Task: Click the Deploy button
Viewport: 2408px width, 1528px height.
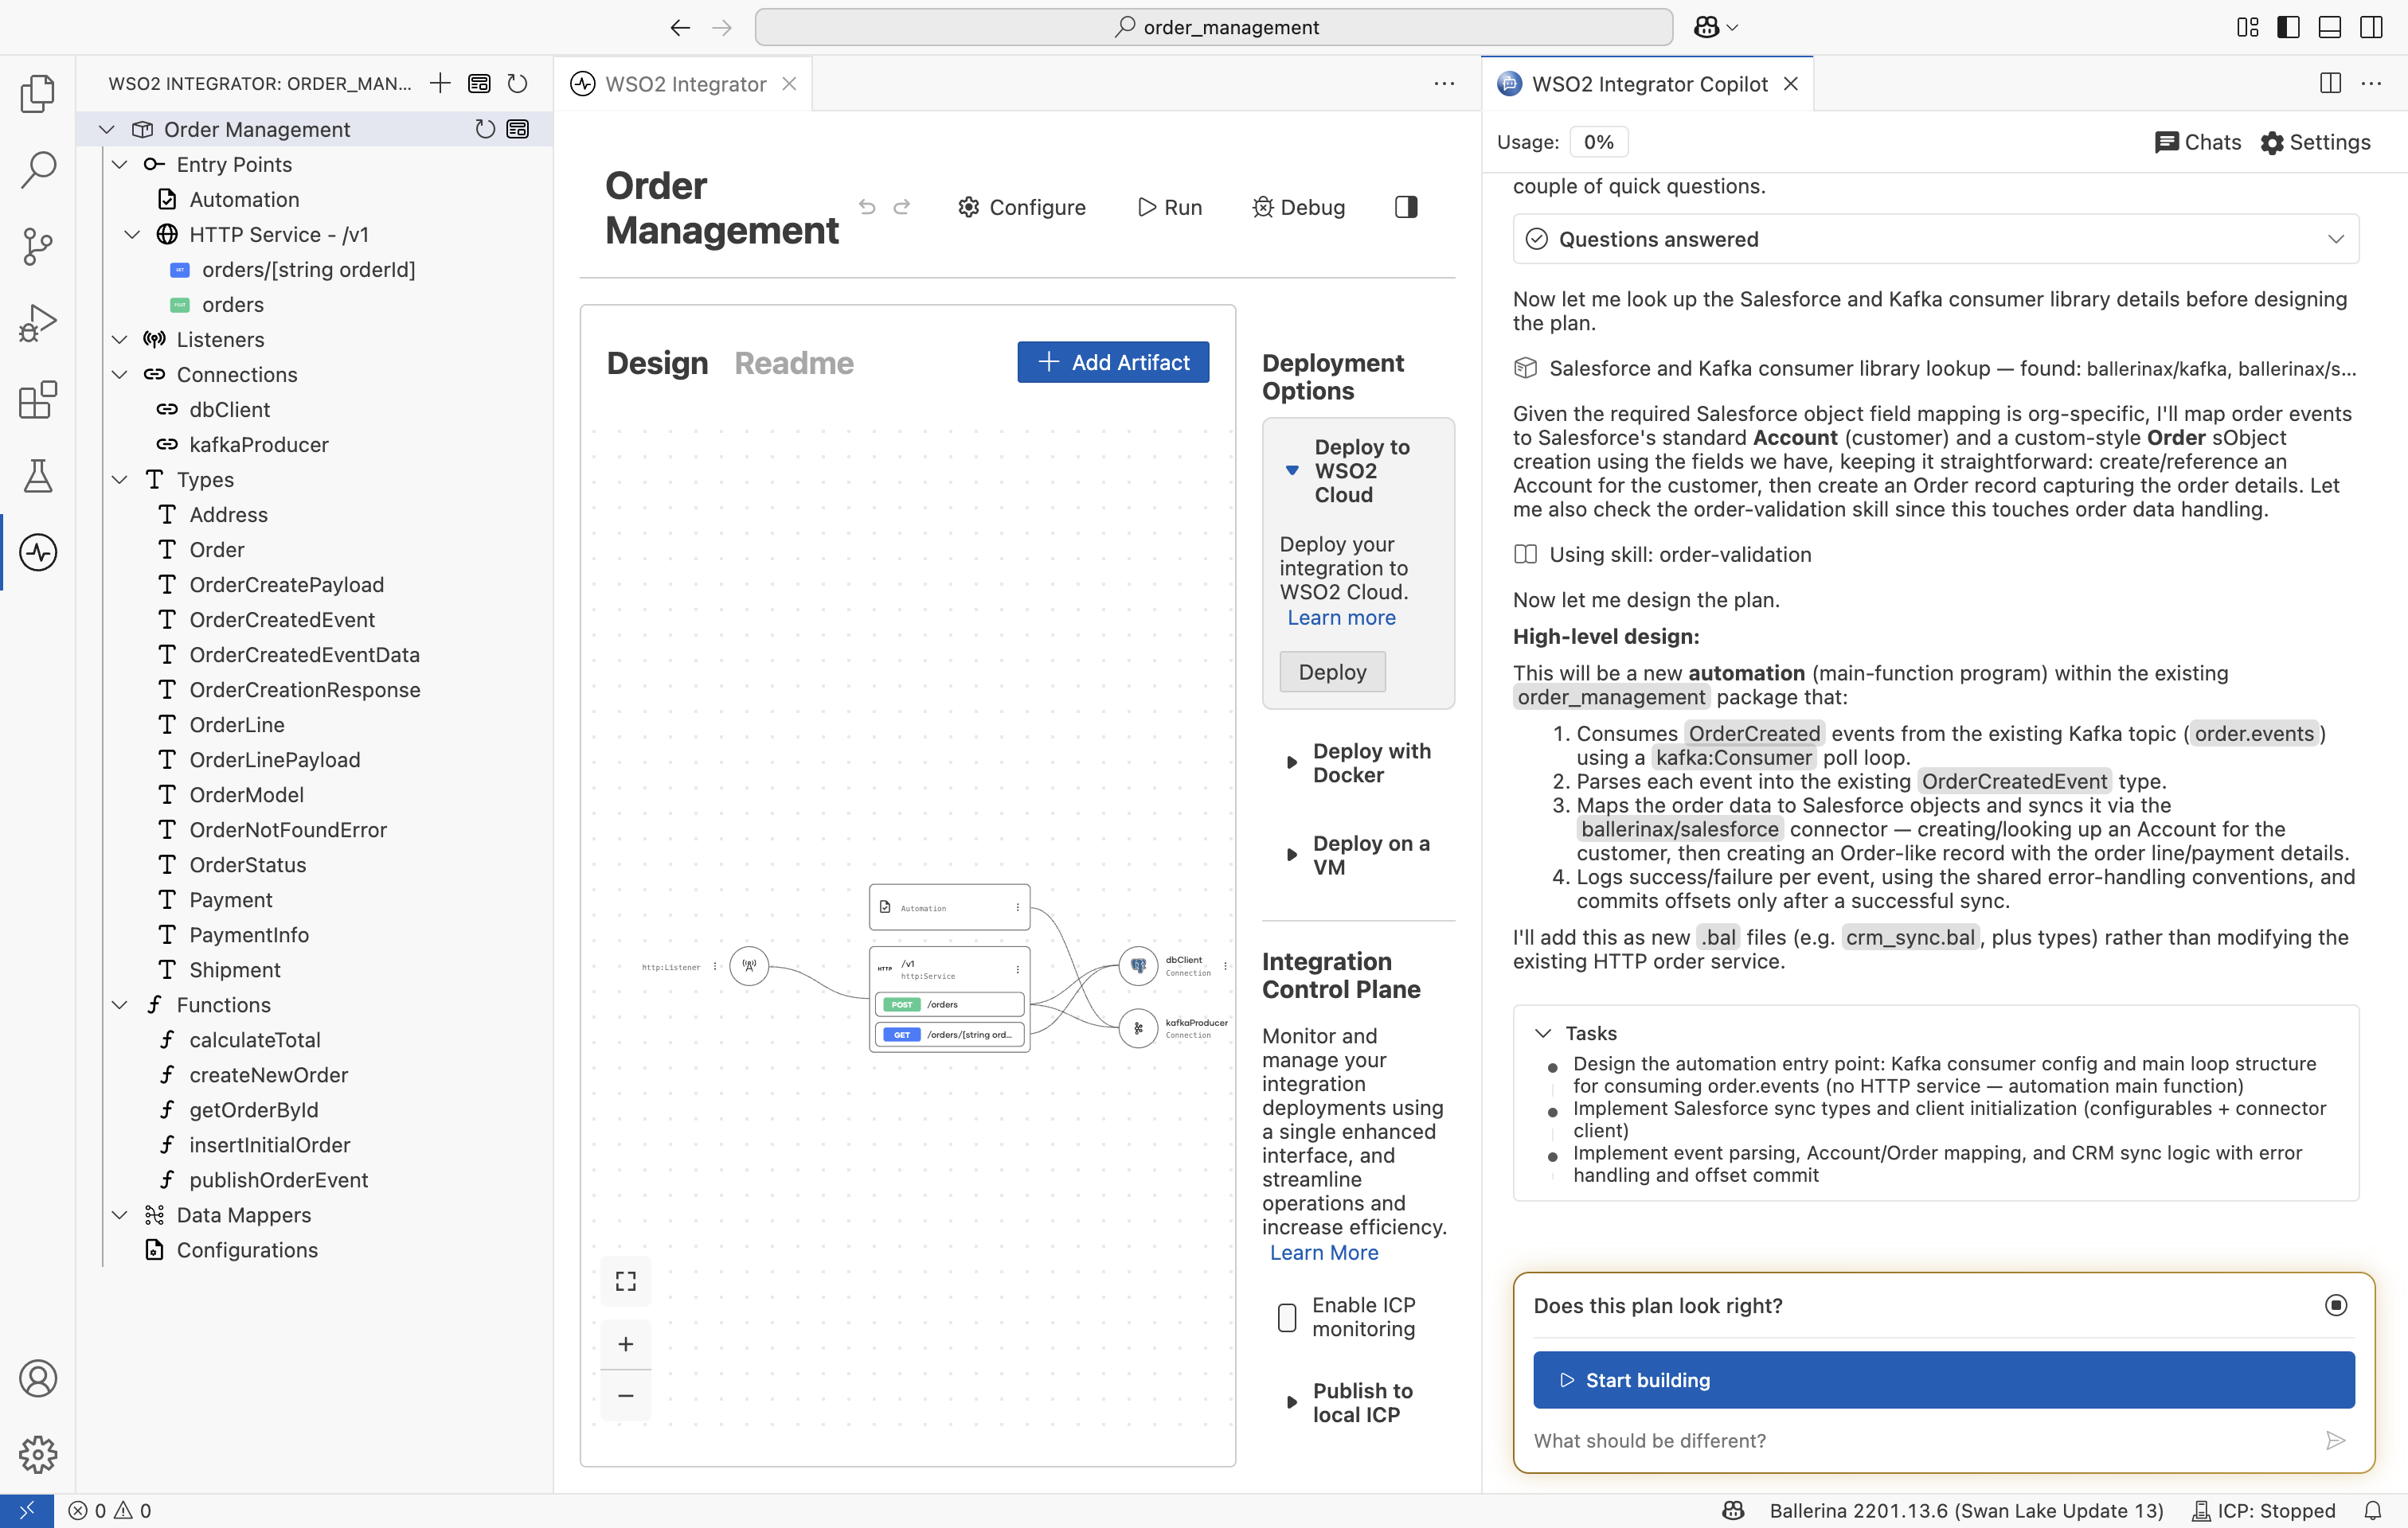Action: 1332,672
